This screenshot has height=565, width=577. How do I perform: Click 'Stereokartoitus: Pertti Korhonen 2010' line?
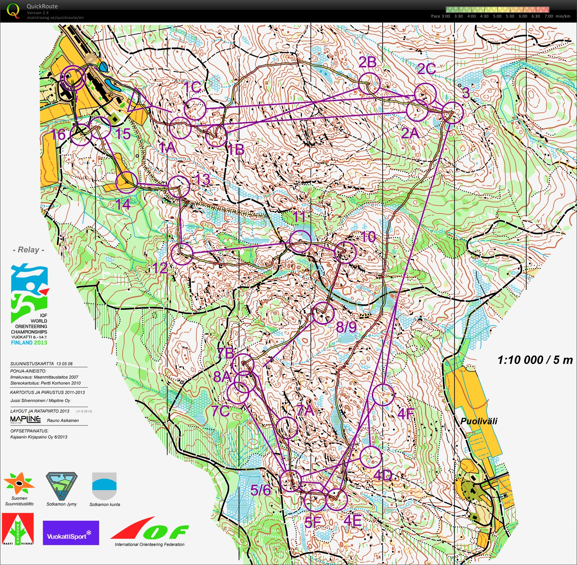pyautogui.click(x=45, y=383)
